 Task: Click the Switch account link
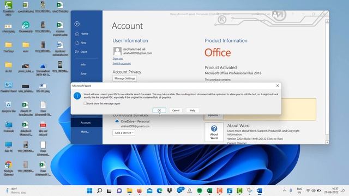122,64
